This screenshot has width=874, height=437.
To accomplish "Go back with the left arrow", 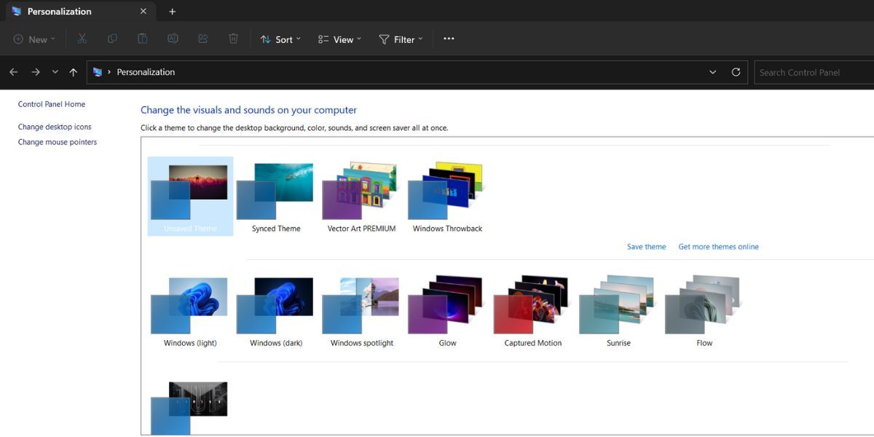I will pyautogui.click(x=13, y=72).
